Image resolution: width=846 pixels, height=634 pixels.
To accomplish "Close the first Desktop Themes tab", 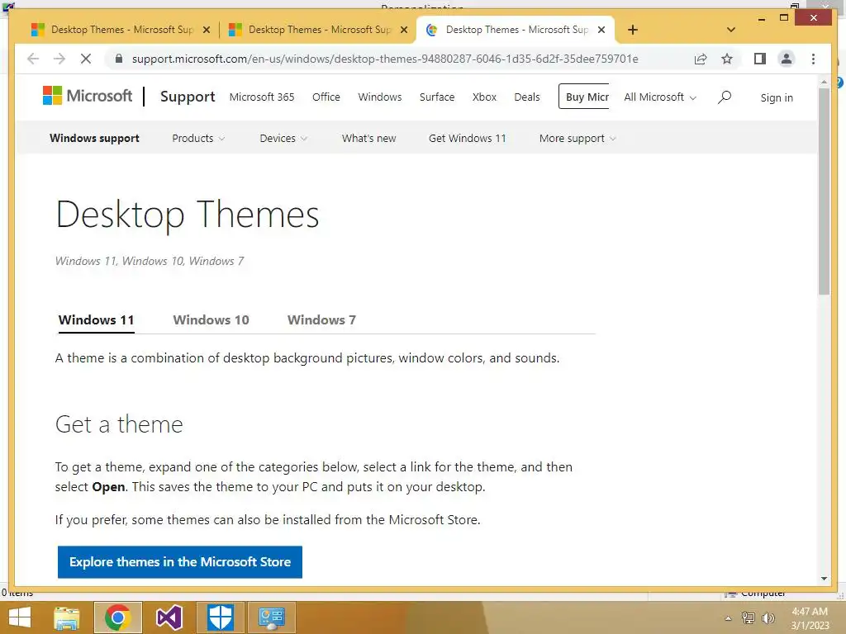I will click(x=206, y=31).
